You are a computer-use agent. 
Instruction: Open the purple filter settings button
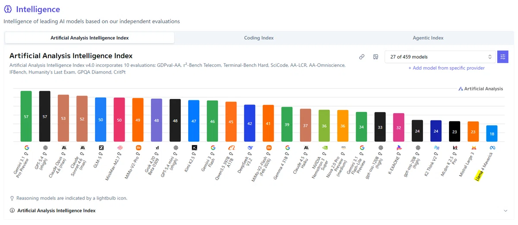502,57
